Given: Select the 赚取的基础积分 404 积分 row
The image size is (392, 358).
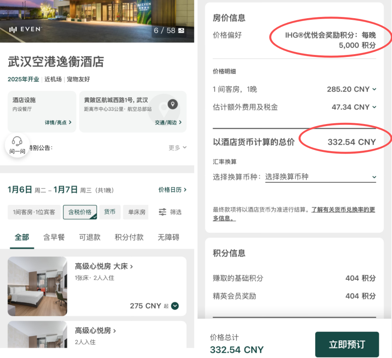Looking at the screenshot, I should tap(294, 278).
